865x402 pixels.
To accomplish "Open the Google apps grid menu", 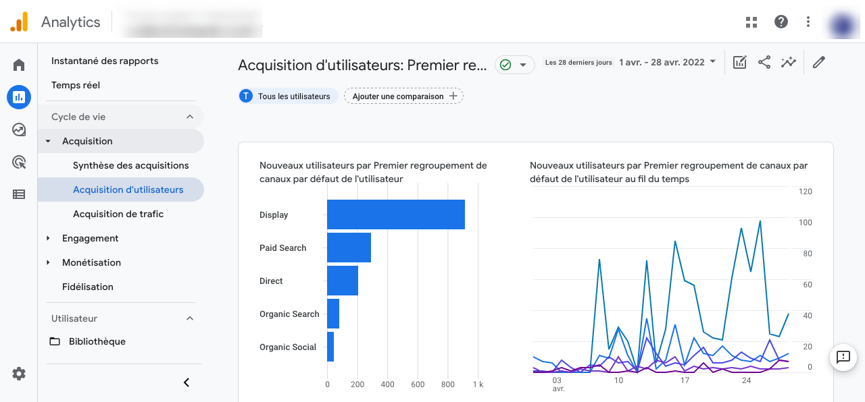I will [x=751, y=22].
